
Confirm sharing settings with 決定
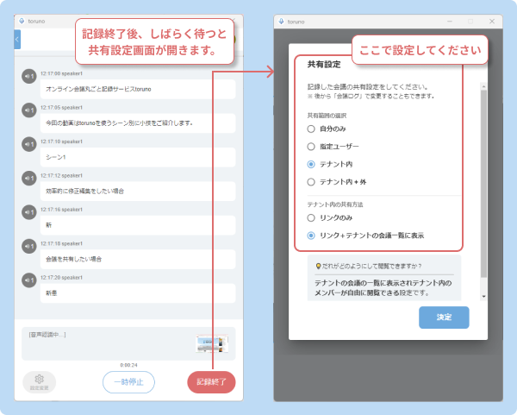[x=444, y=318]
